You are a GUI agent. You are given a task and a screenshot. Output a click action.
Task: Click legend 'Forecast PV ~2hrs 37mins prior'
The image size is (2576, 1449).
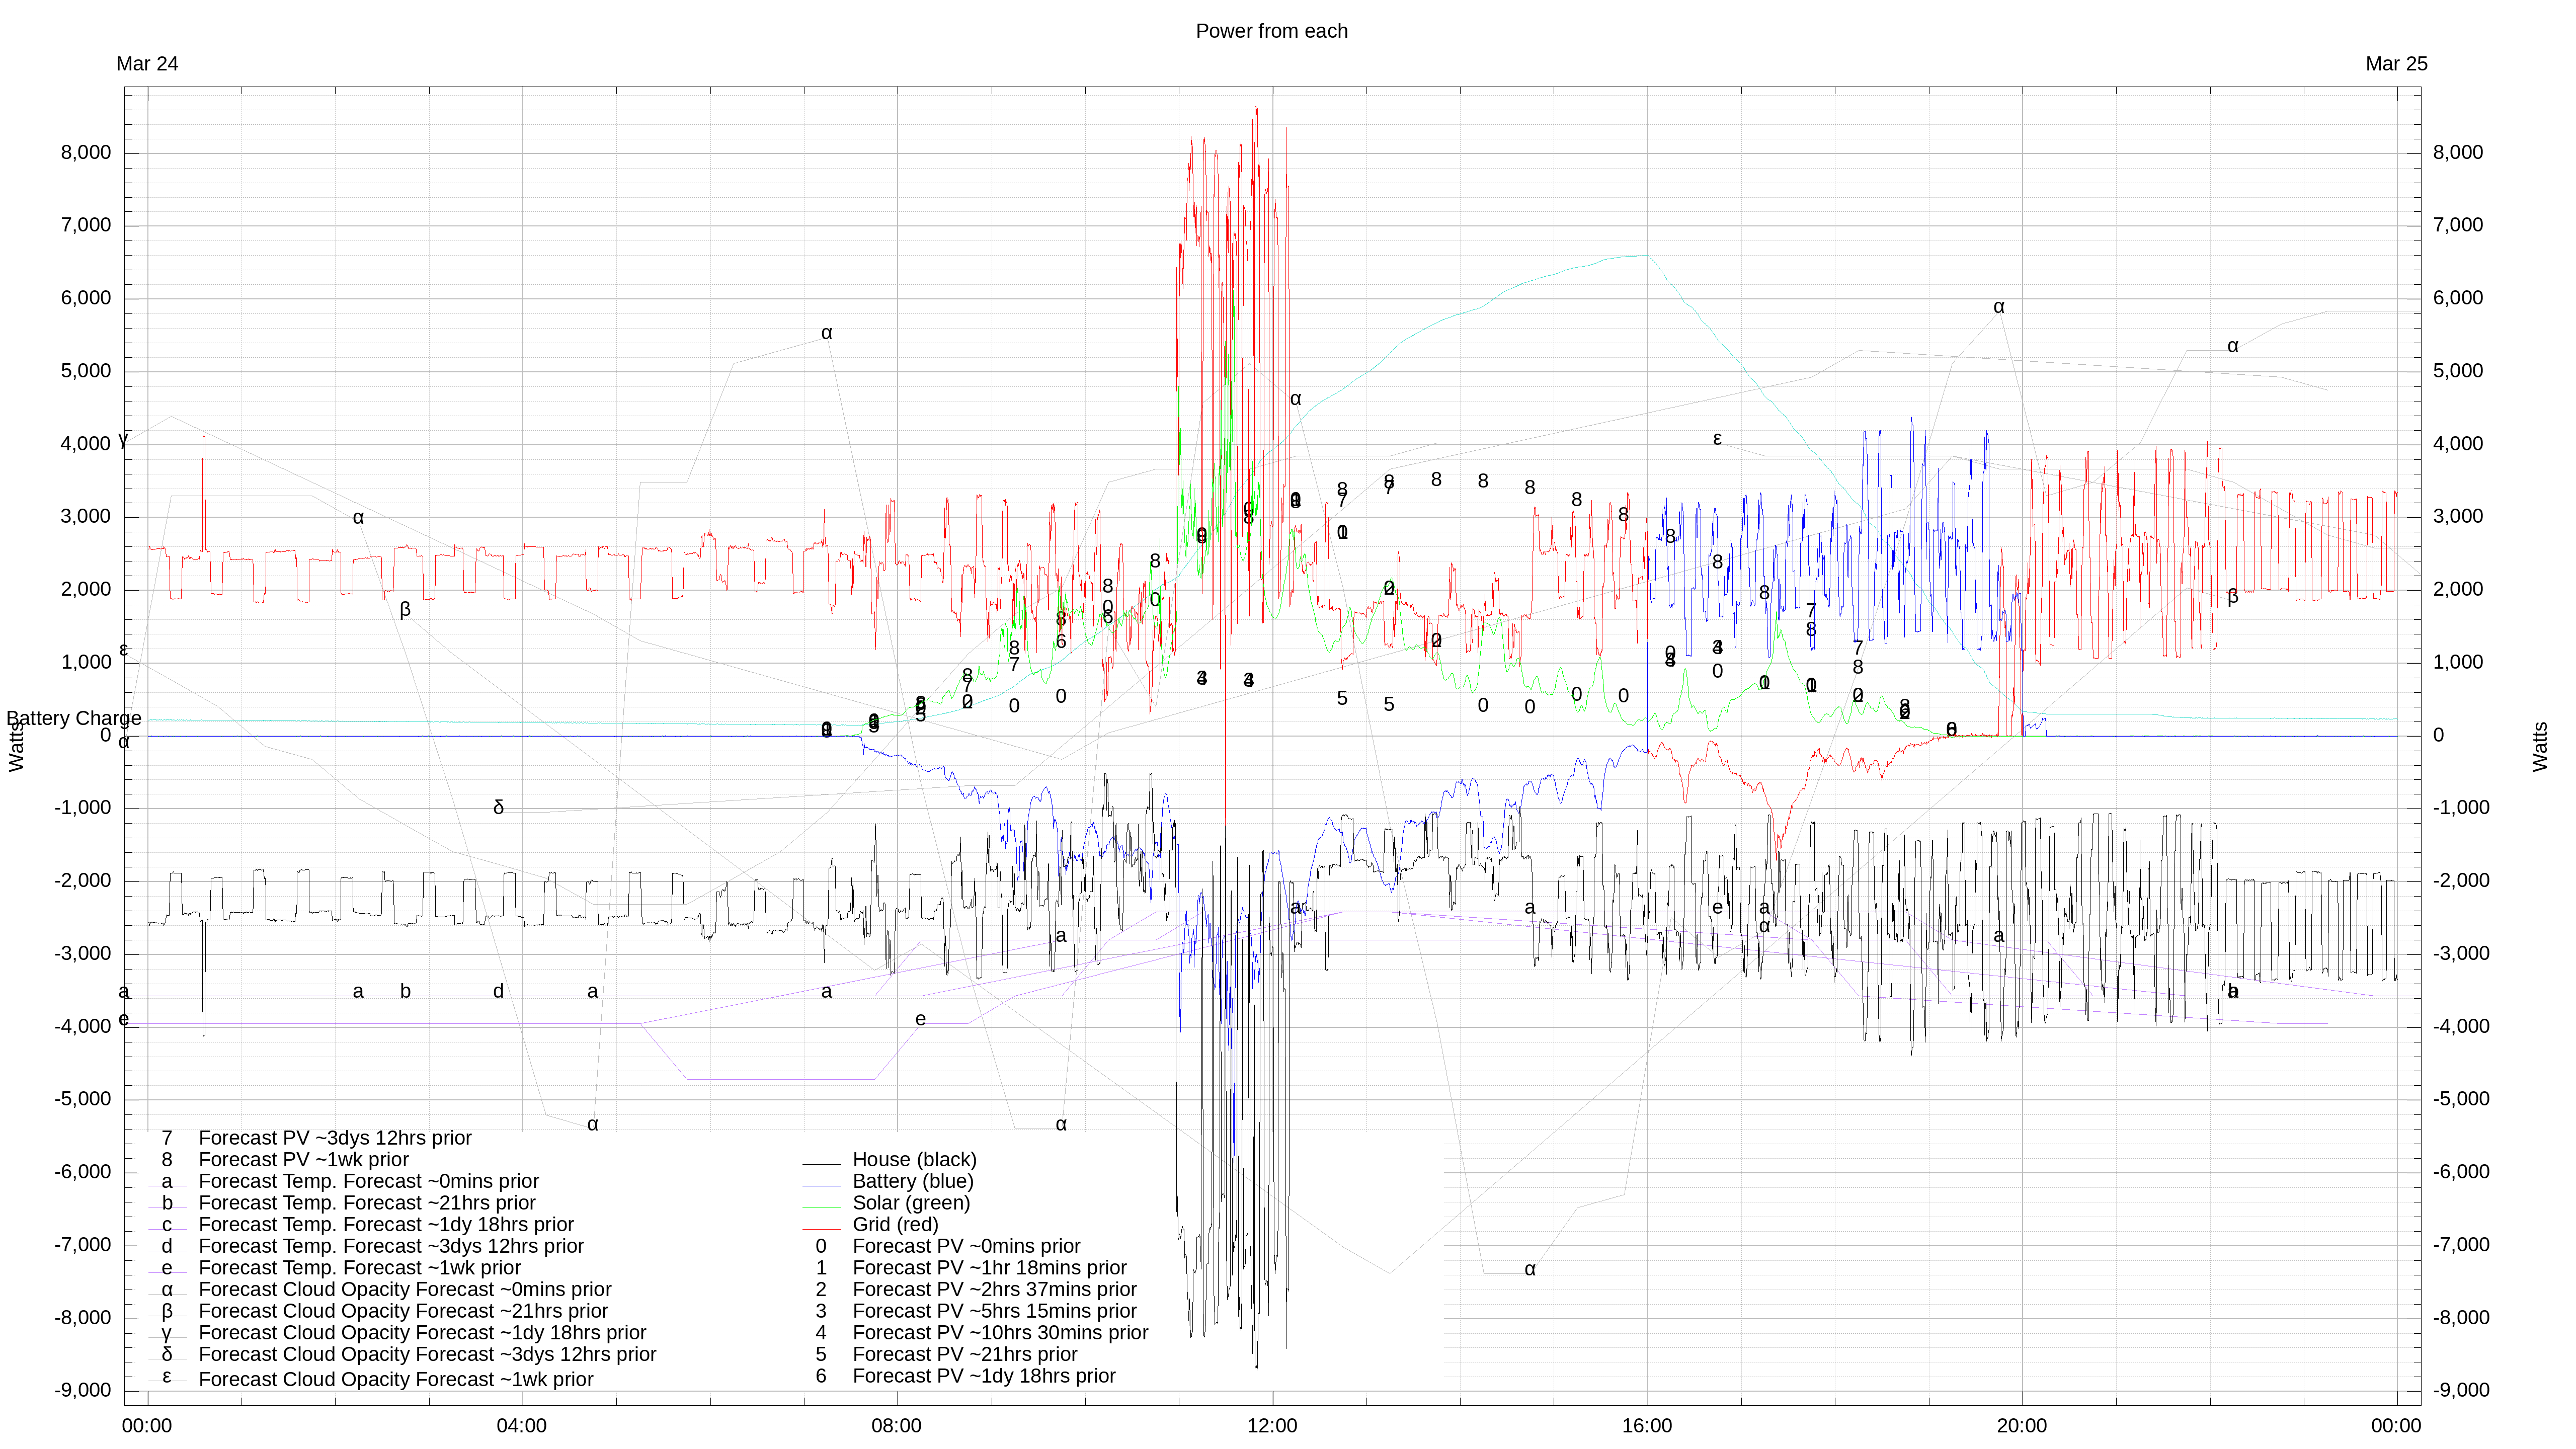click(x=994, y=1290)
